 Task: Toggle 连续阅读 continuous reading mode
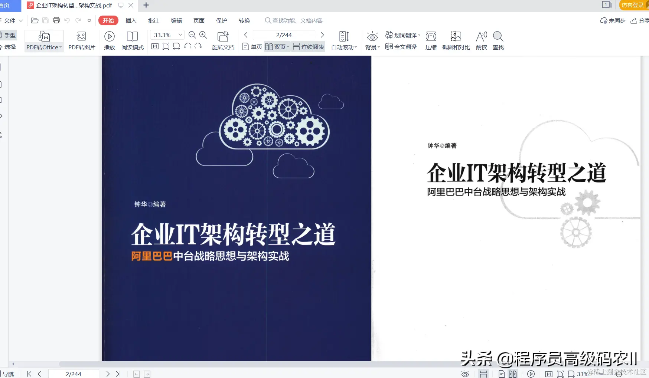308,46
